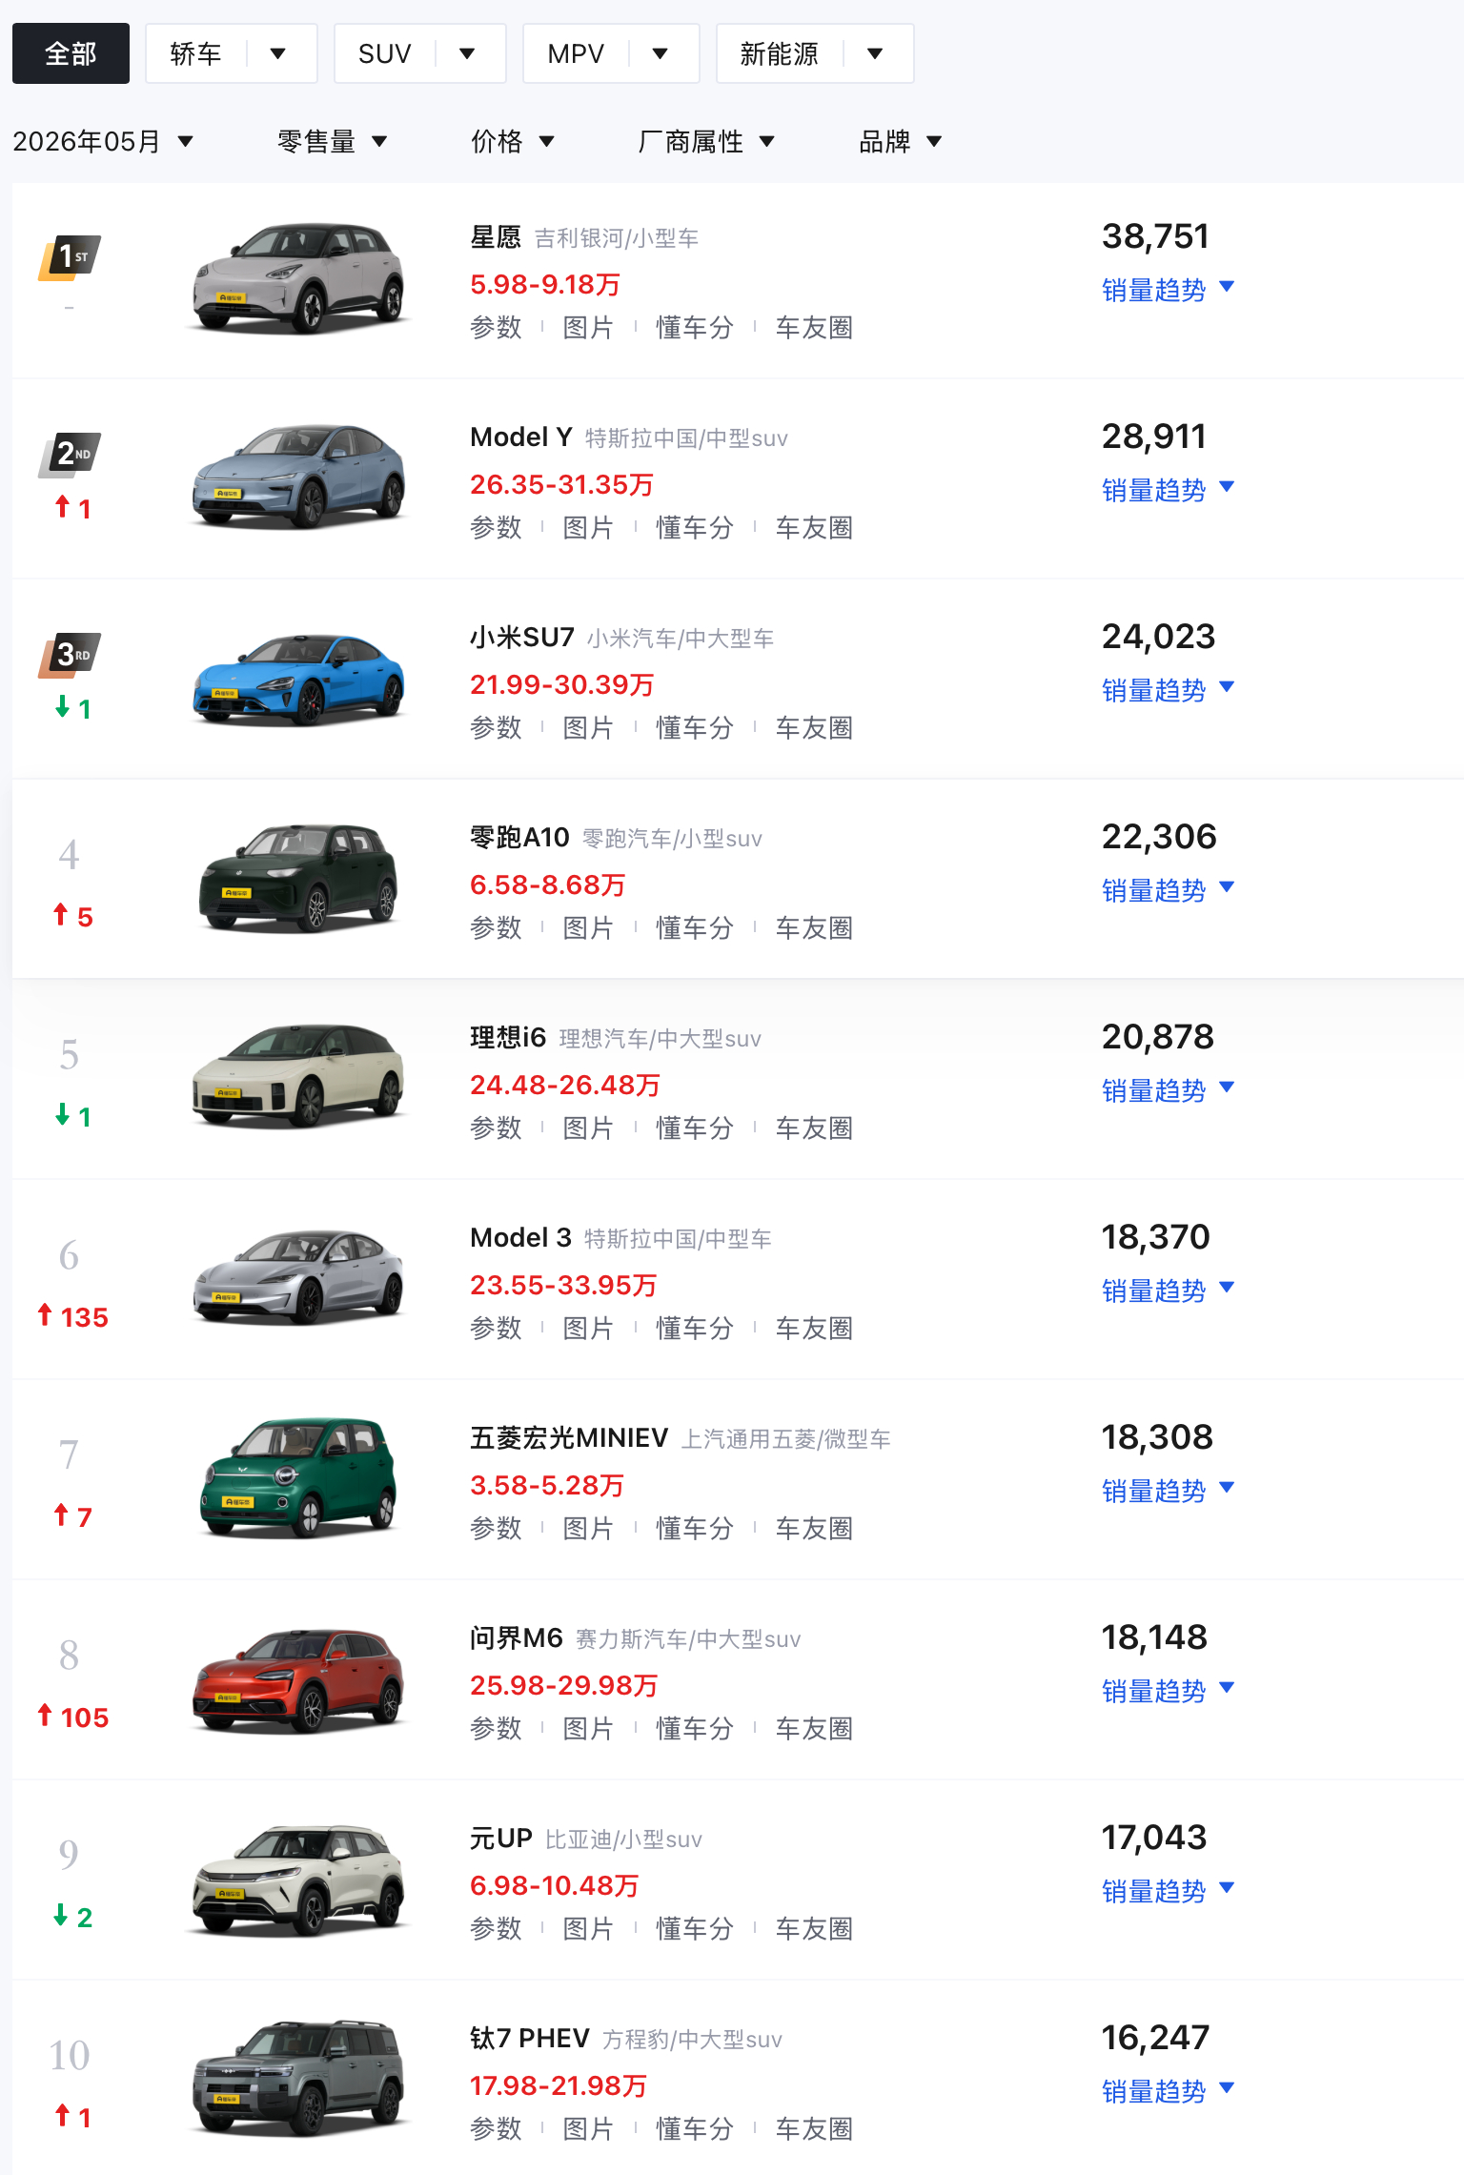Viewport: 1464px width, 2175px height.
Task: Open the Model Y car thumbnail
Action: pos(298,476)
